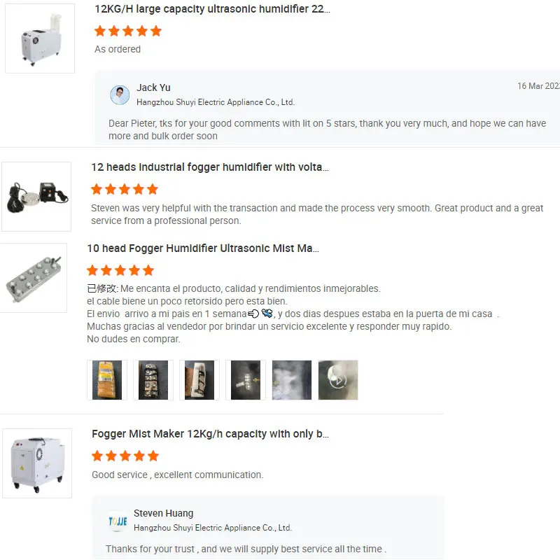The width and height of the screenshot is (560, 560).
Task: Open the third review photo with white box
Action: coord(199,380)
